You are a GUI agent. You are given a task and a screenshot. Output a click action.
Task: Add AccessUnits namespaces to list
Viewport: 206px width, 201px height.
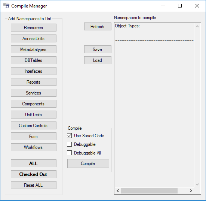pos(34,39)
